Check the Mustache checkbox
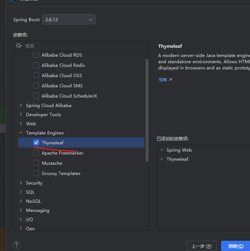The image size is (250, 251). 36,163
